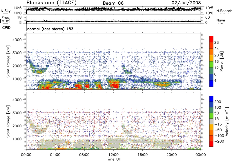Click the '200' velocity colorbar tick

click(218, 102)
